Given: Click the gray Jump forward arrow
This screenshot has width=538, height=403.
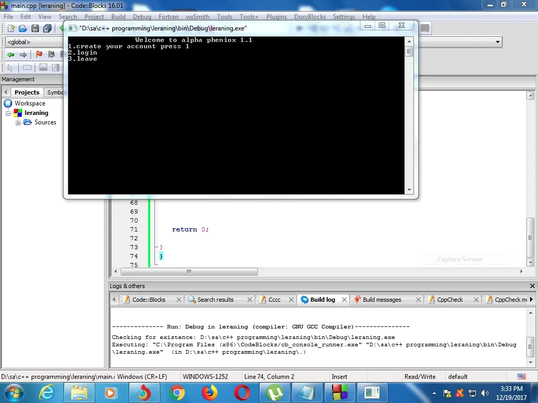Looking at the screenshot, I should click(23, 55).
